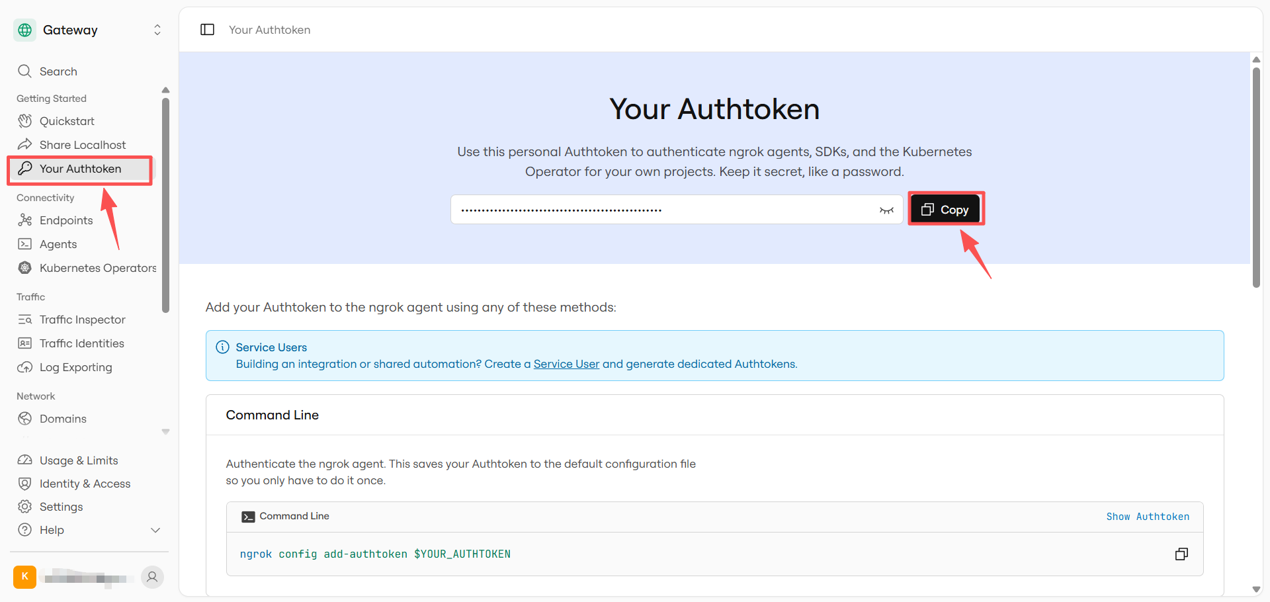
Task: Open Quickstart page
Action: [x=67, y=121]
